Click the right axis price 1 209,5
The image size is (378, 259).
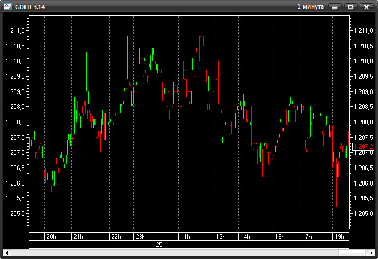click(363, 77)
